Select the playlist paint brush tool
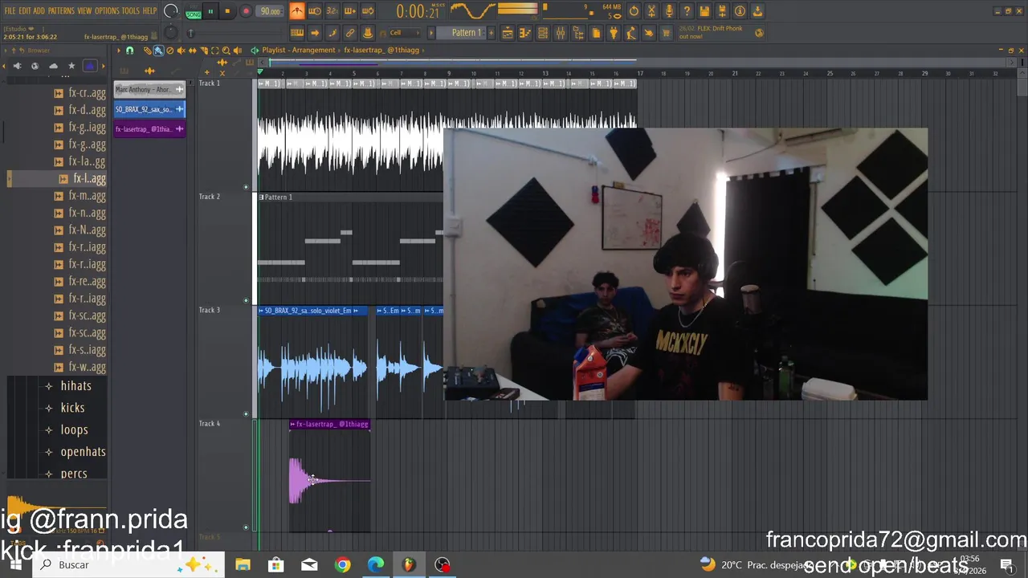This screenshot has width=1028, height=578. (x=158, y=51)
